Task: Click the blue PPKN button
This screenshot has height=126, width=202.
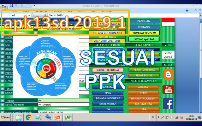Action: click(108, 93)
